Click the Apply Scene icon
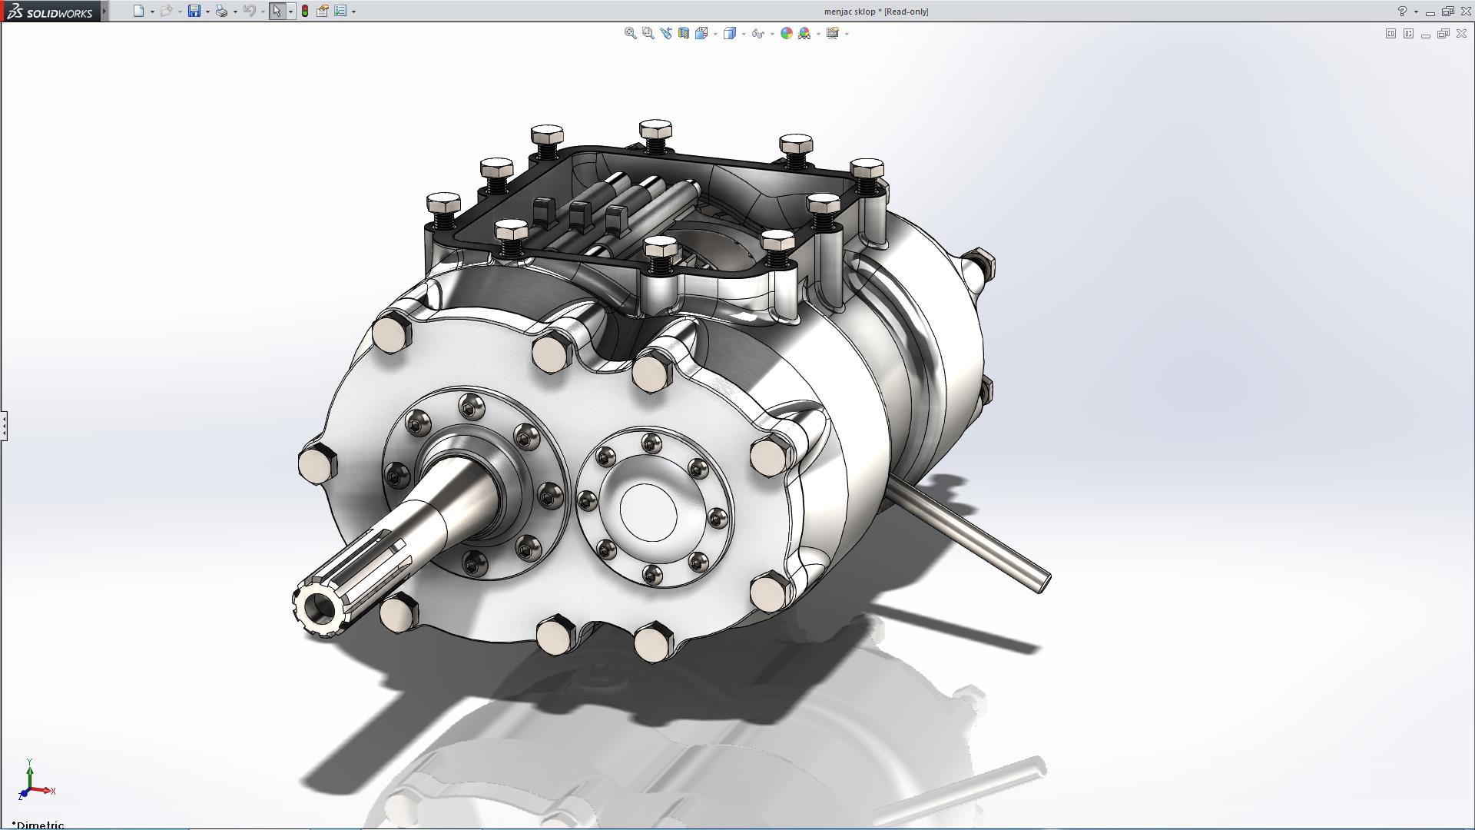1475x830 pixels. tap(804, 33)
